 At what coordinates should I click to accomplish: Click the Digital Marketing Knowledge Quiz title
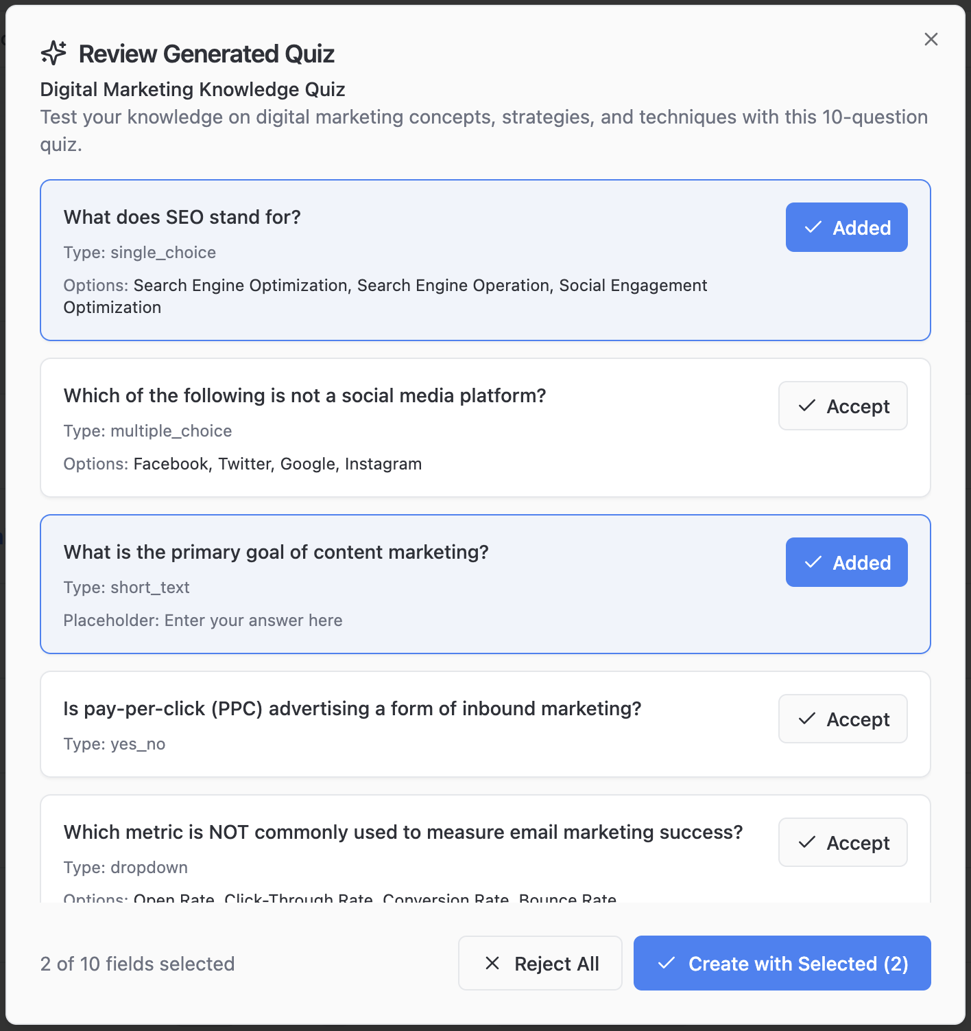tap(192, 89)
